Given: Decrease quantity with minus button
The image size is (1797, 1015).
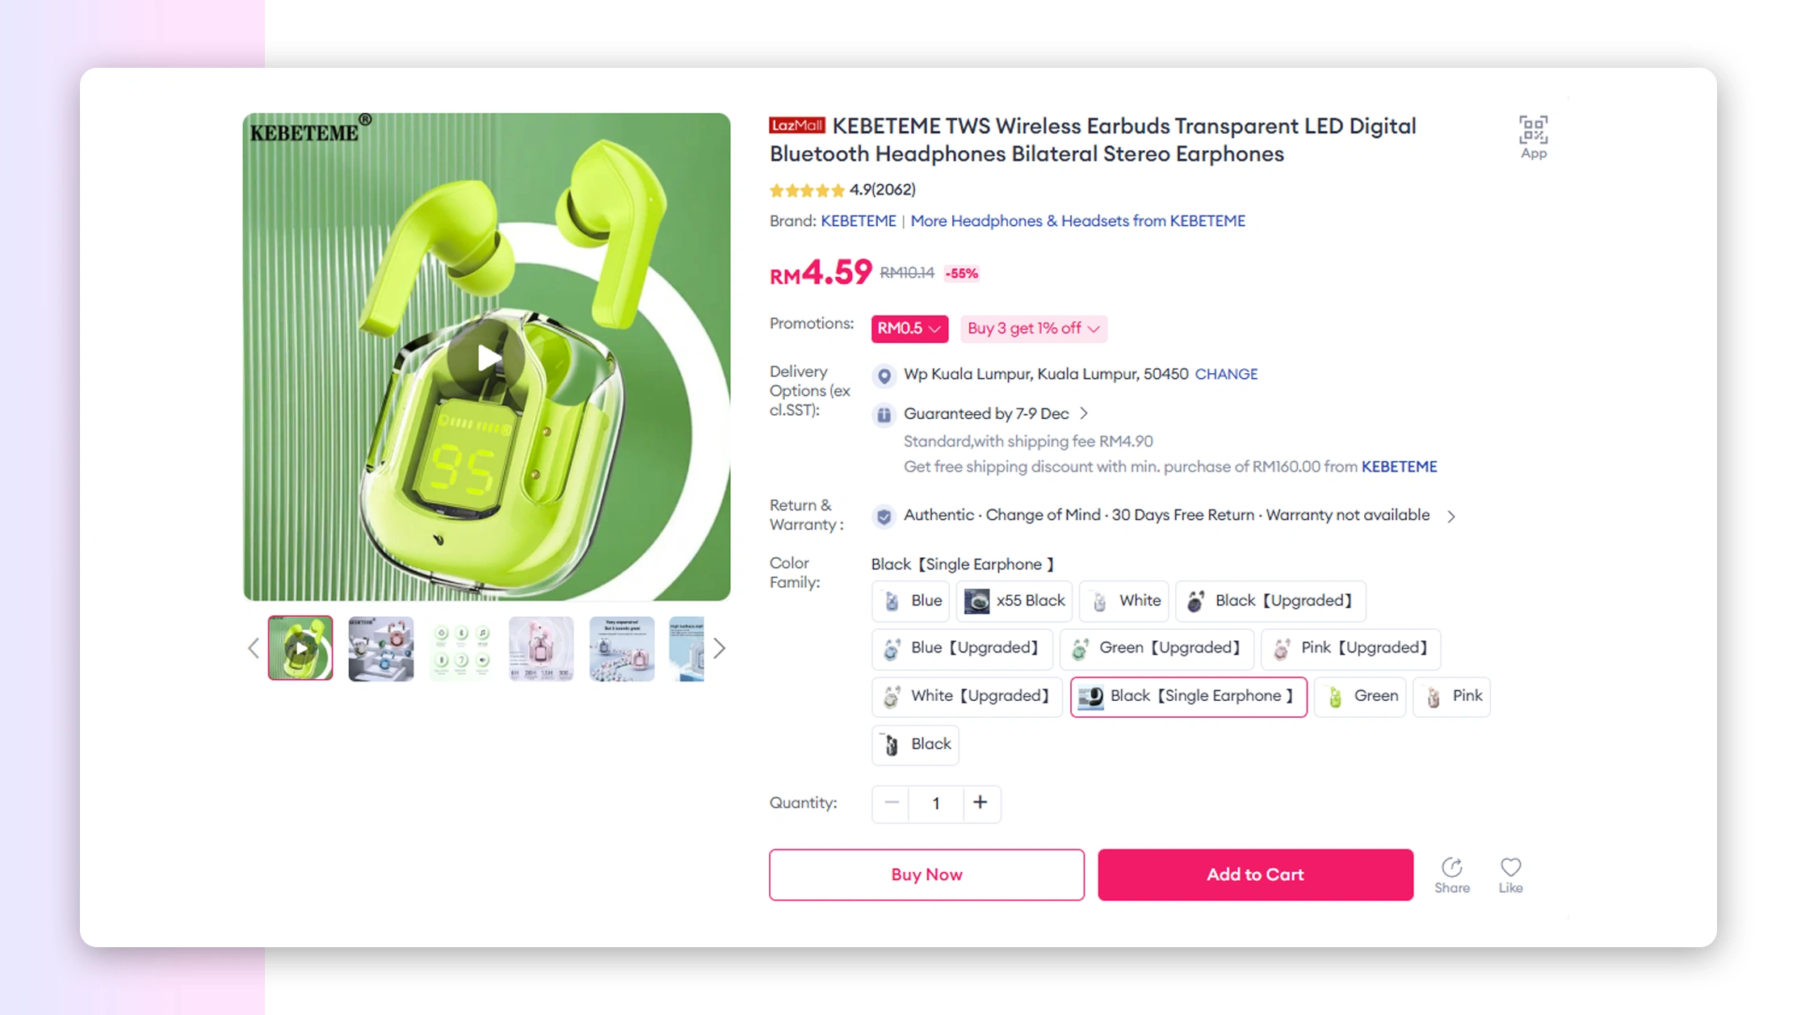Looking at the screenshot, I should (x=891, y=803).
